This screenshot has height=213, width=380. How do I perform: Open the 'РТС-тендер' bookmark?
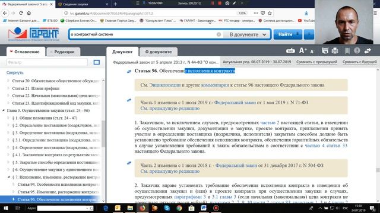236,21
